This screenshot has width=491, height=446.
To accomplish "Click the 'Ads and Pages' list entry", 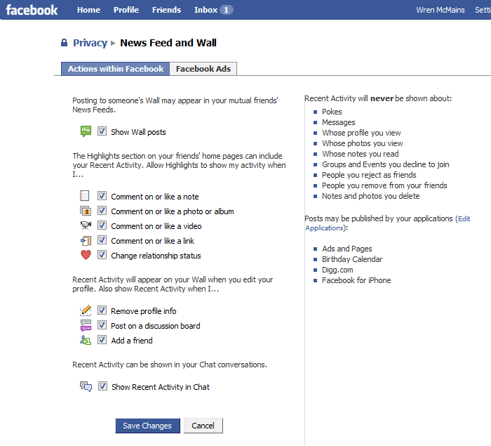I will tap(347, 249).
